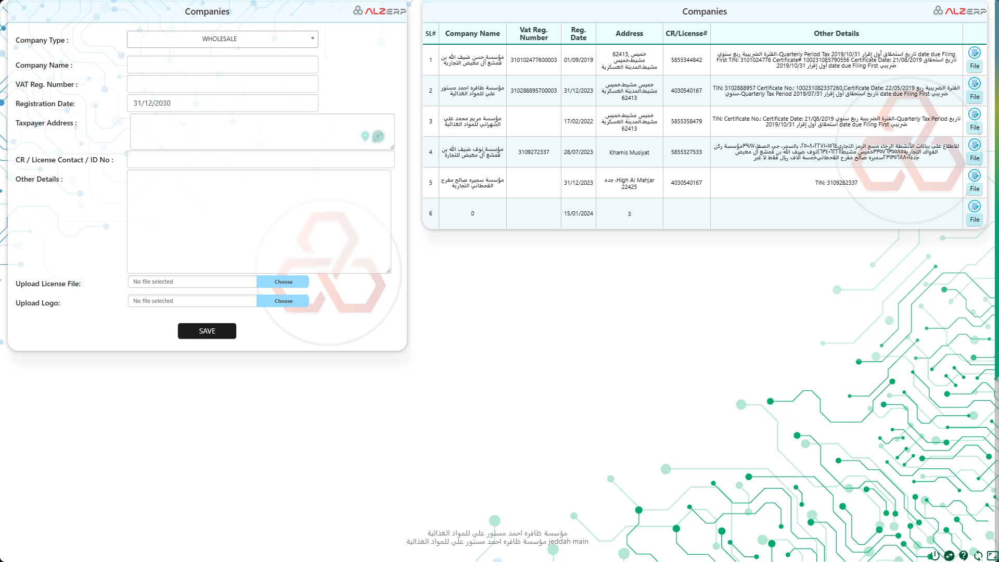The image size is (999, 562).
Task: Click the registration date 17/02/2022
Action: (x=579, y=121)
